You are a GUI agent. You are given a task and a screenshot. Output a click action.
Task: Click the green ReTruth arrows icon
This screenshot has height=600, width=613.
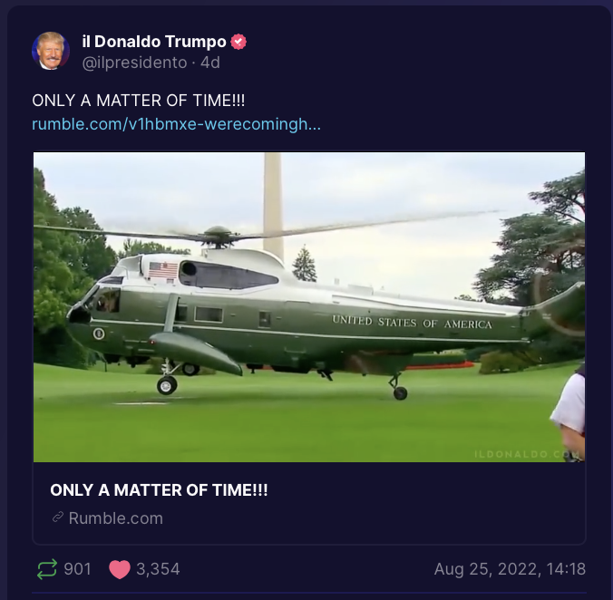pos(47,569)
